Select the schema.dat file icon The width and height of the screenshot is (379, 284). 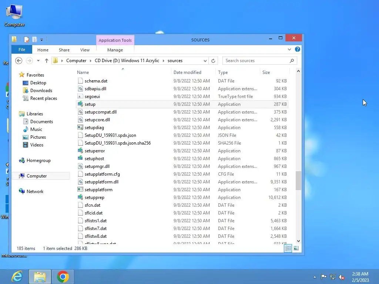click(80, 81)
